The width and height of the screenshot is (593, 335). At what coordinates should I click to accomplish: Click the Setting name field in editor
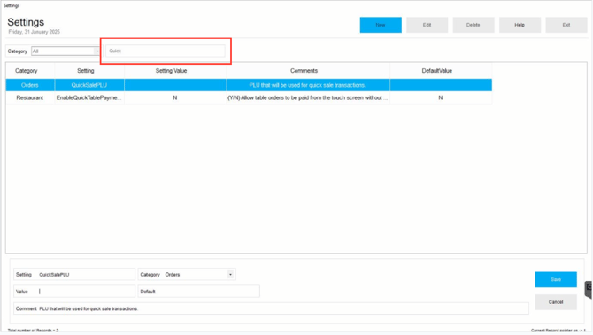coord(74,275)
